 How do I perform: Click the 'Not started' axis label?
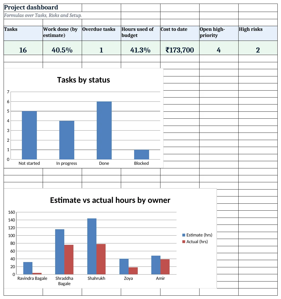point(29,163)
